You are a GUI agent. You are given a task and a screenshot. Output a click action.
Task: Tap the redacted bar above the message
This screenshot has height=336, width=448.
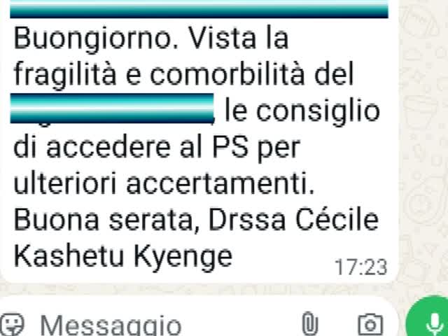[199, 9]
